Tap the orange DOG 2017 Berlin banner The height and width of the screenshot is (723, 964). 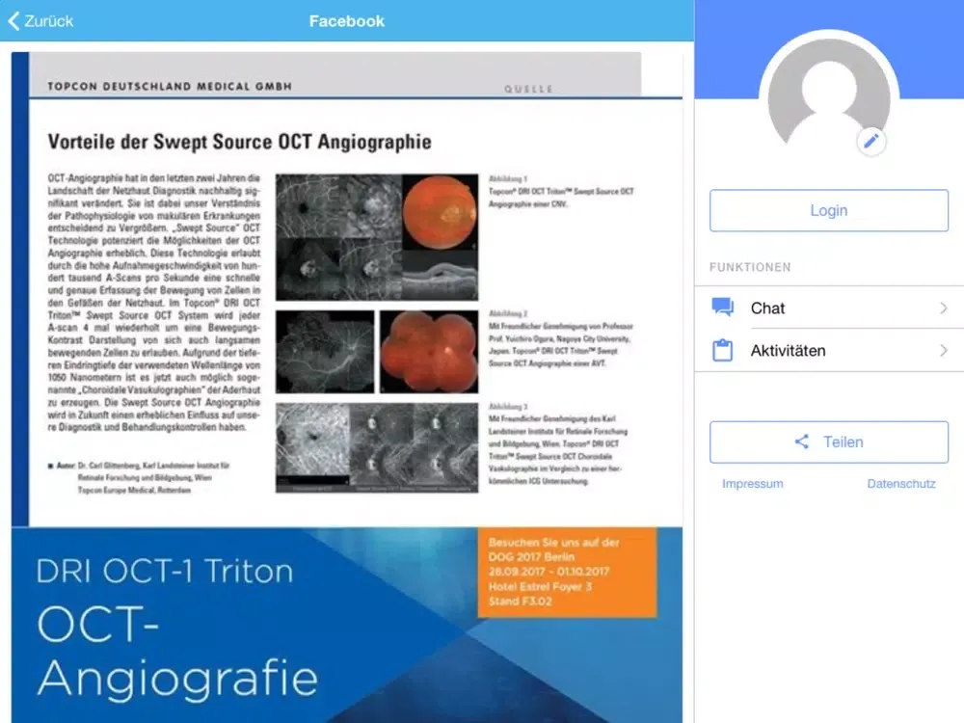point(567,572)
